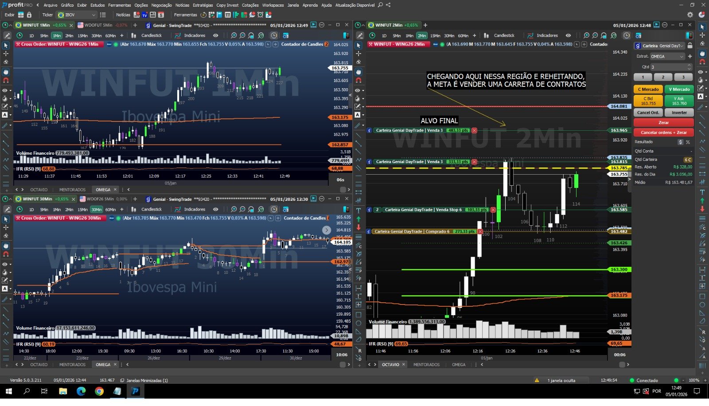709x406 pixels.
Task: Click the zoom-in magnifier on the 2Min chart
Action: (586, 35)
